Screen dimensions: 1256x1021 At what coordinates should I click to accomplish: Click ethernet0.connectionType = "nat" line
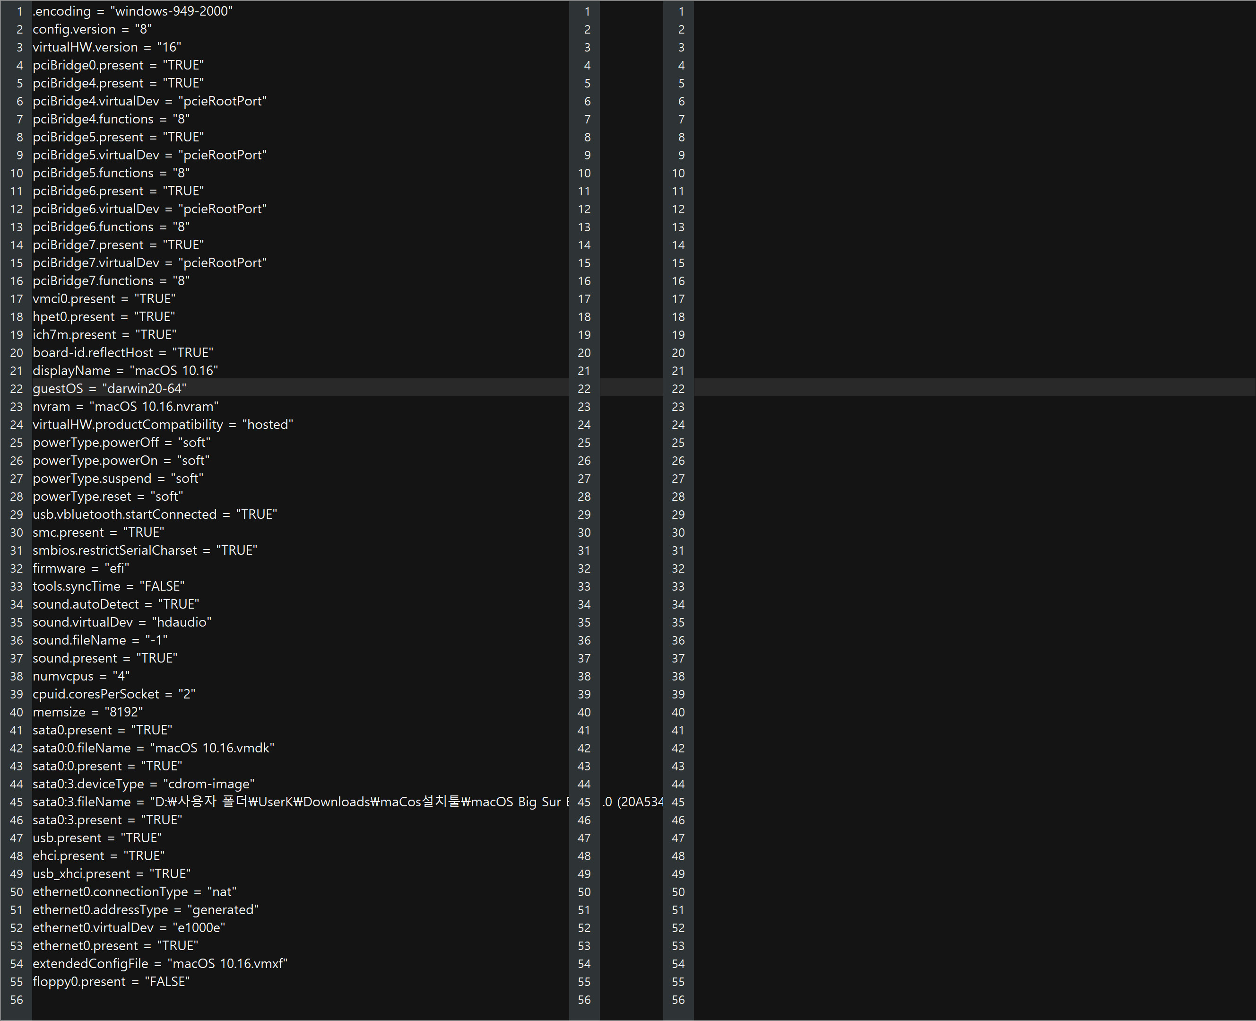(135, 892)
